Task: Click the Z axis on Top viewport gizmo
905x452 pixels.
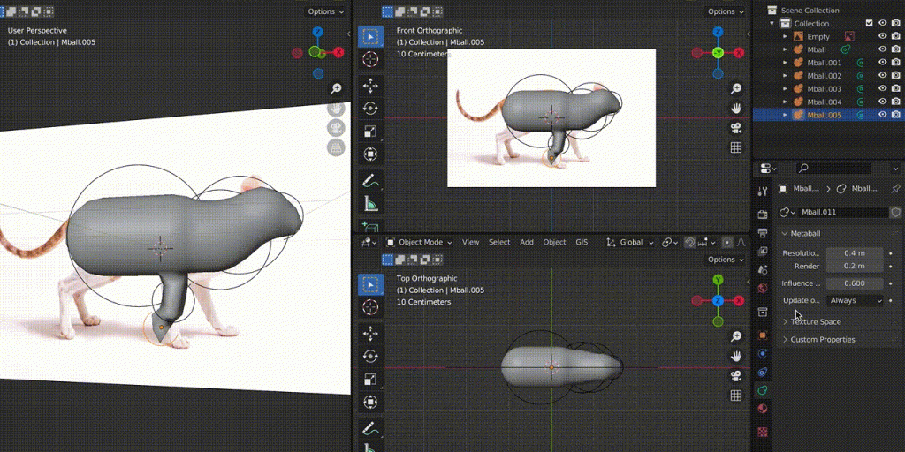Action: (x=718, y=301)
